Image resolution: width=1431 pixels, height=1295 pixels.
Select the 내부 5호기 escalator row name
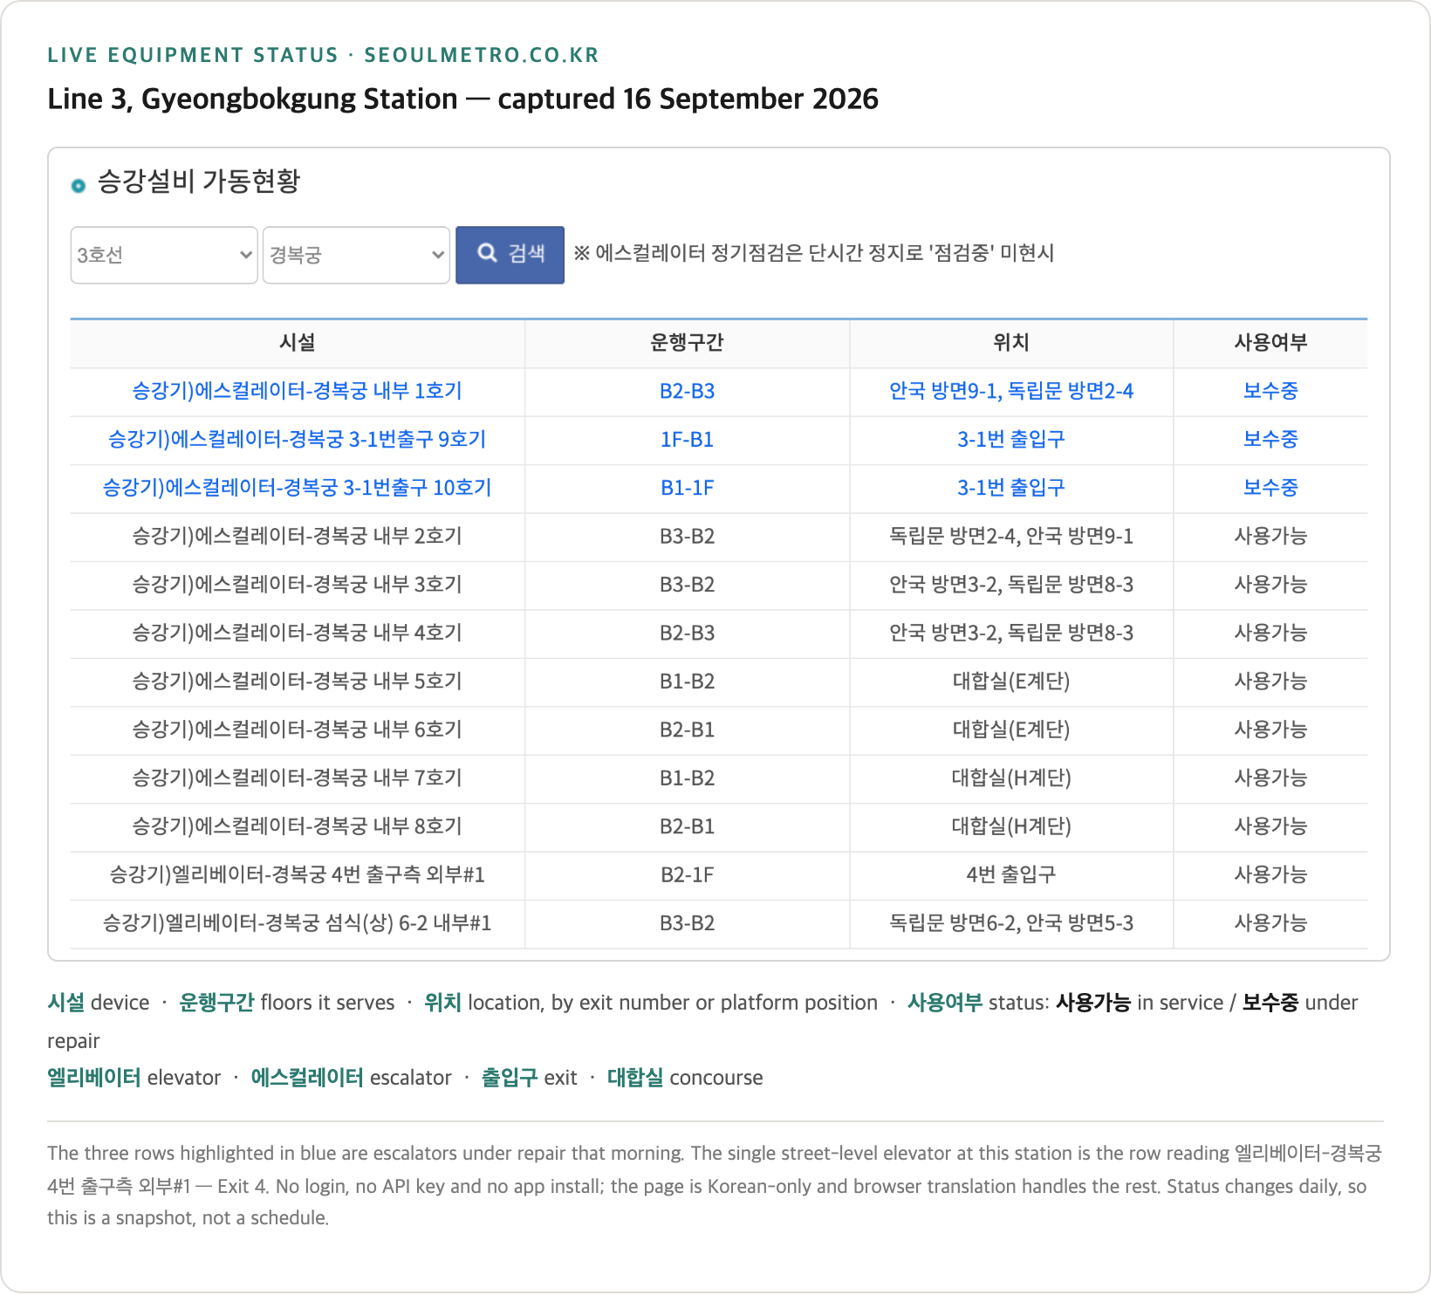click(x=297, y=681)
